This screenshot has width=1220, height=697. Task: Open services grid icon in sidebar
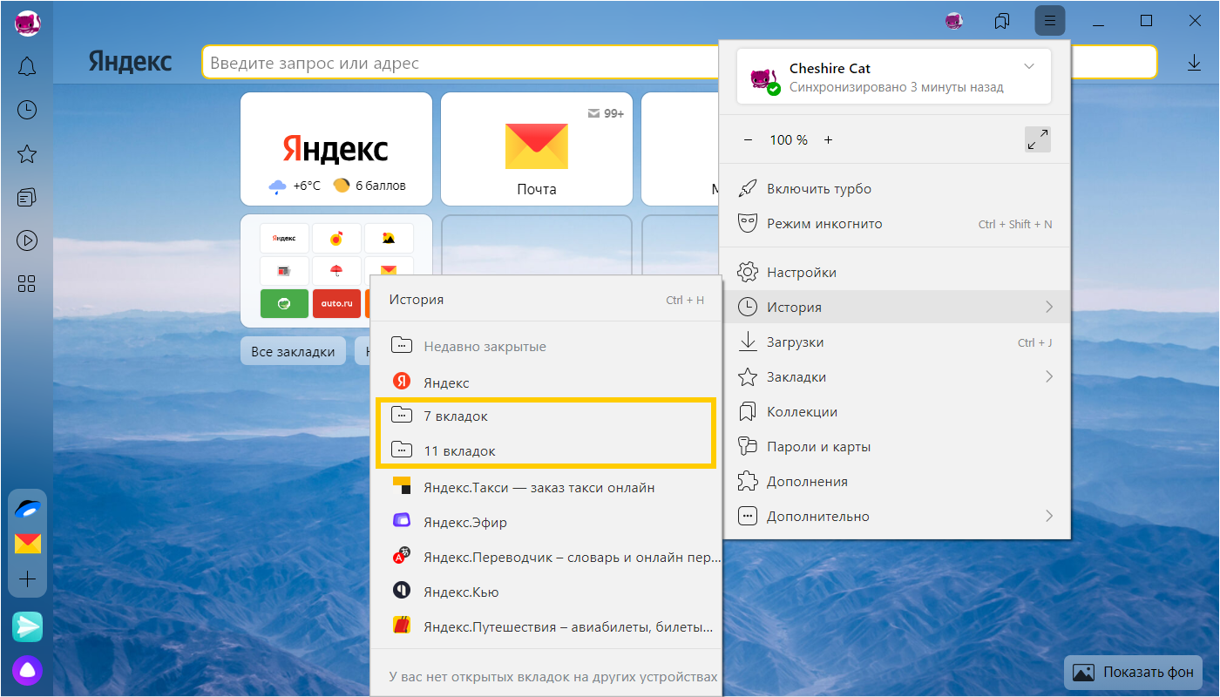[x=27, y=283]
